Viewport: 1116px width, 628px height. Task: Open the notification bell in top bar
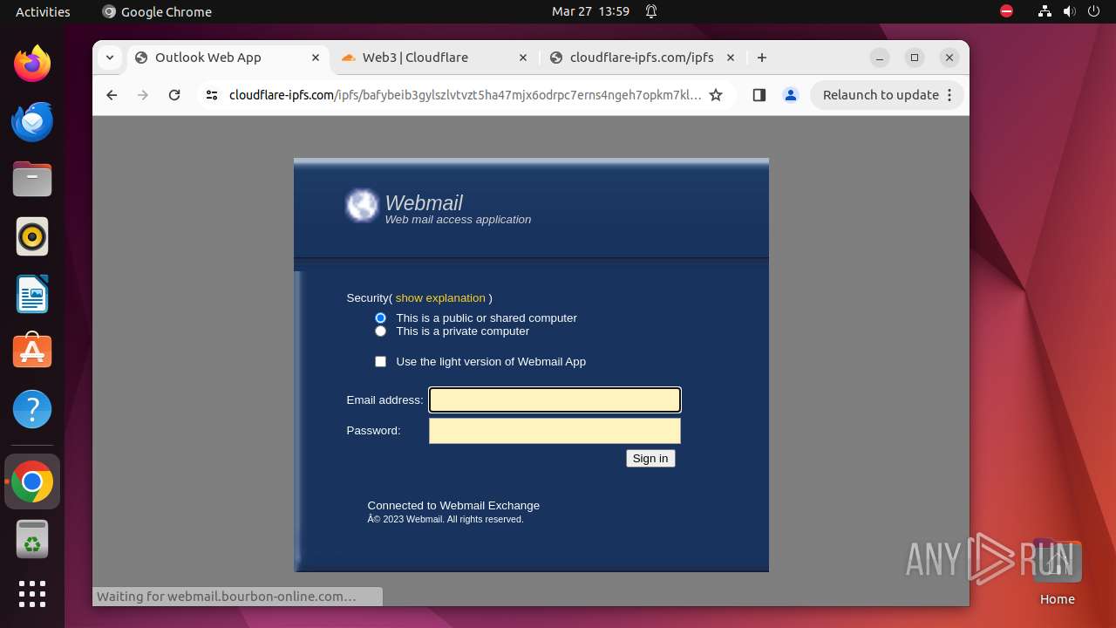[x=651, y=11]
